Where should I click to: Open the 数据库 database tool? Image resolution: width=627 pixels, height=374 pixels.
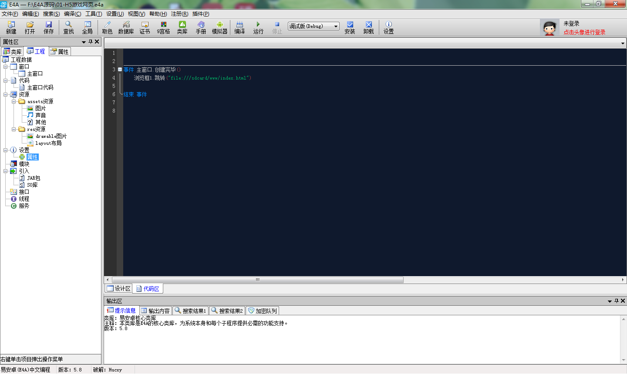[x=126, y=27]
